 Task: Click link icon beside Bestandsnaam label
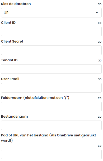pos(100,117)
